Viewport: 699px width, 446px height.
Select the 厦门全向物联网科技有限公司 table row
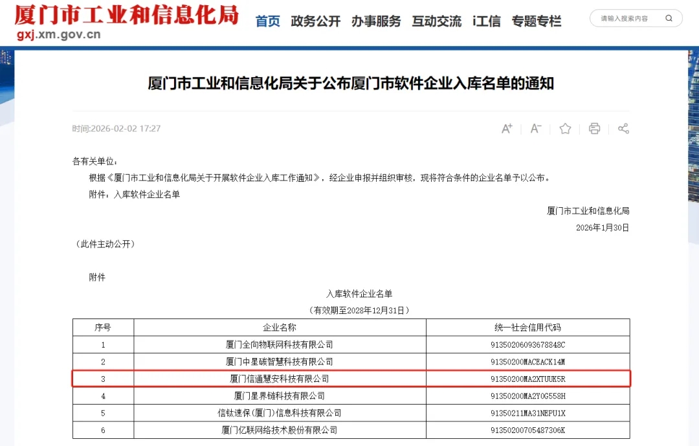pos(280,344)
